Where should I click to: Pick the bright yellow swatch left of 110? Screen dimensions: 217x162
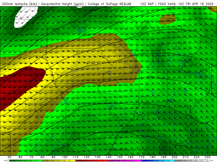click(x=73, y=161)
